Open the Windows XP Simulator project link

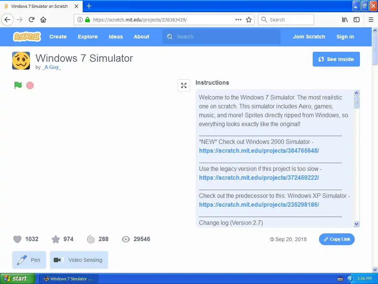(259, 205)
